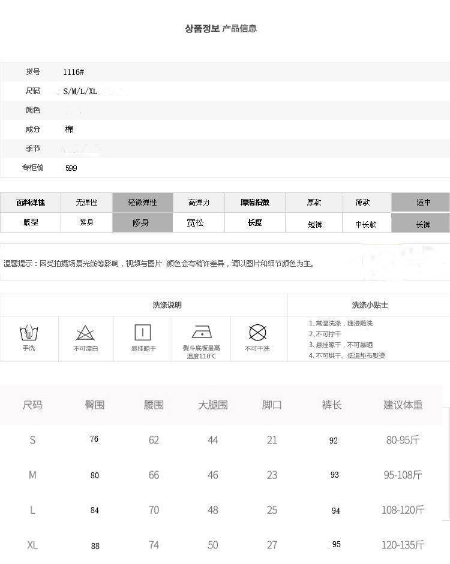
Task: Click weight range 95-108斤
Action: pyautogui.click(x=403, y=475)
